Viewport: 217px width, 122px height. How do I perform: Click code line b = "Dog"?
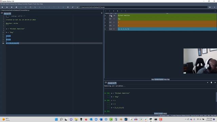click(x=10, y=33)
